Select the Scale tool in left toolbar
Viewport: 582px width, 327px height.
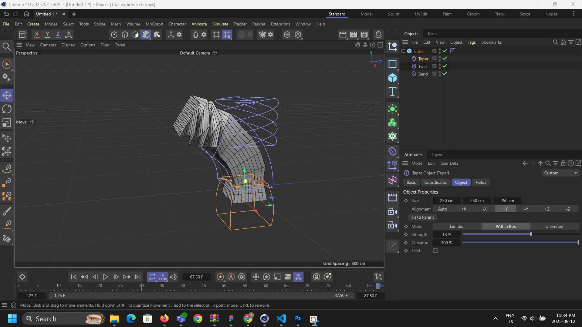[x=7, y=123]
